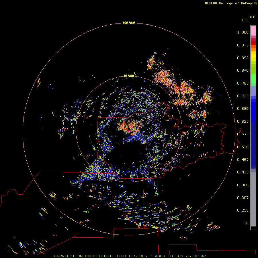Click the 0.787 legend value
This screenshot has height=258, width=258.
(243, 83)
